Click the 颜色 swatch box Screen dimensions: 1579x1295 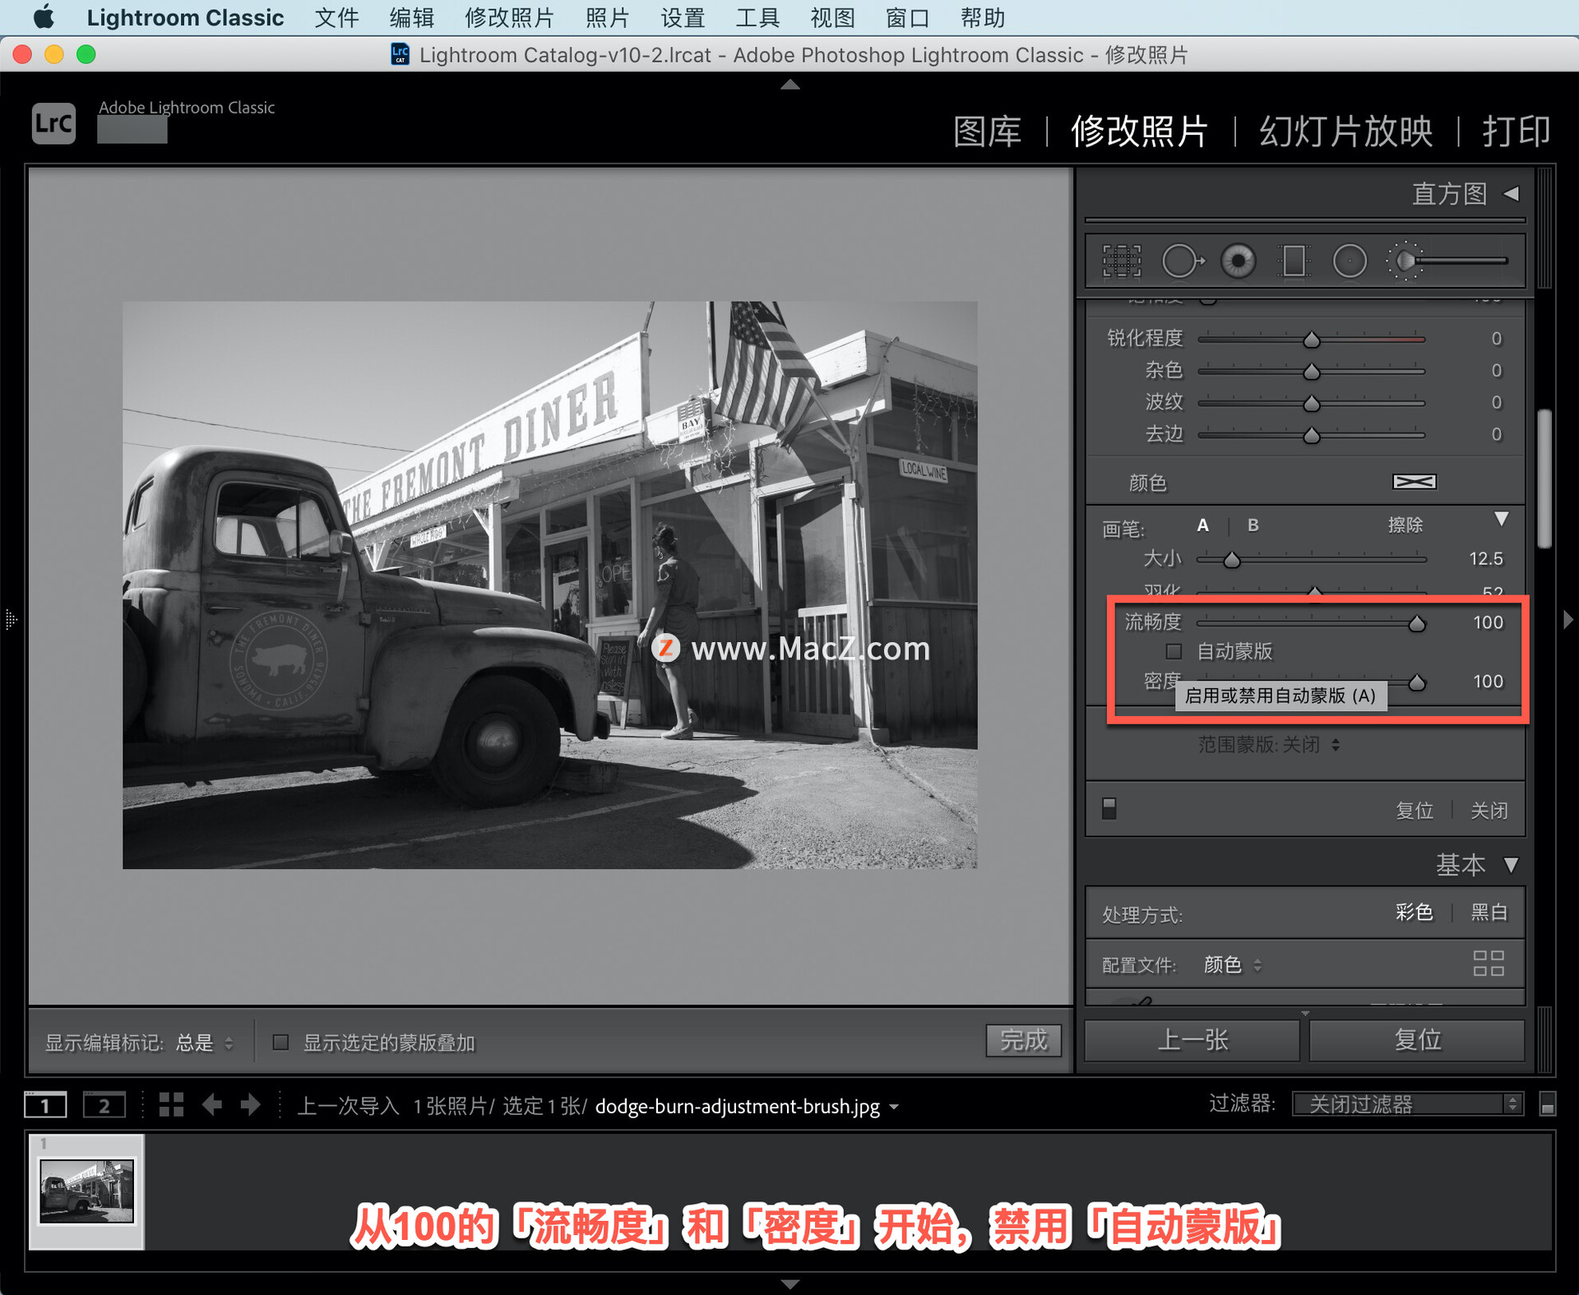tap(1414, 482)
